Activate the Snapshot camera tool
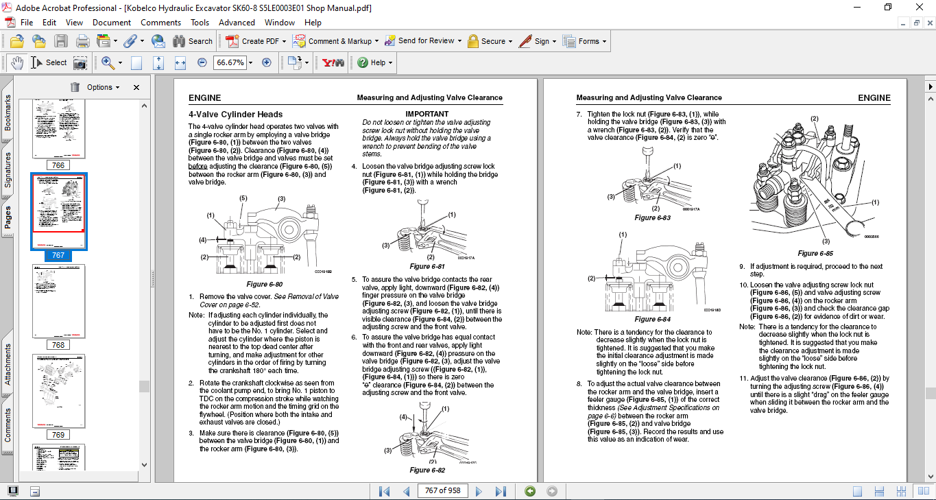Screen dimensions: 936x500 (x=80, y=63)
